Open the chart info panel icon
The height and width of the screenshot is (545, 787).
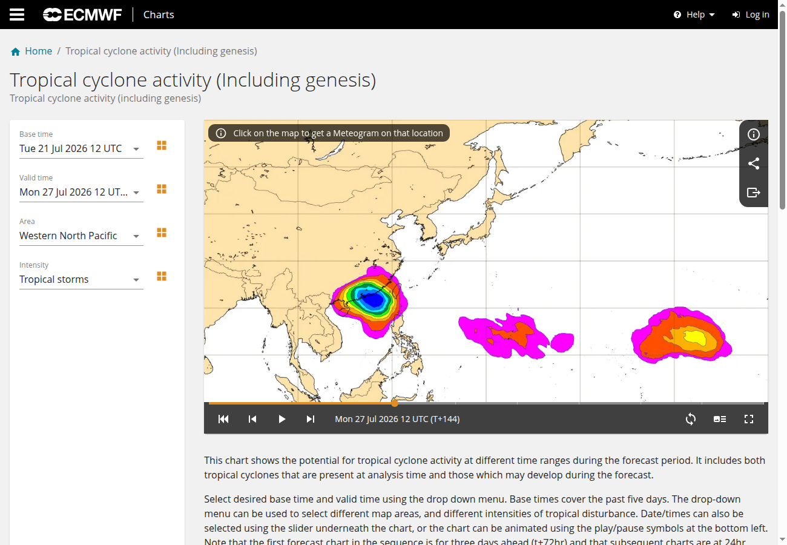[754, 134]
